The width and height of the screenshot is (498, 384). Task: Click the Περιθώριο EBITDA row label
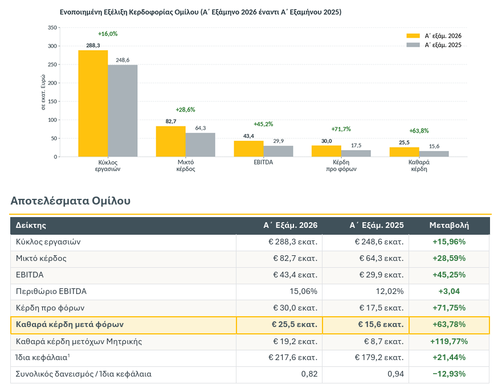[x=51, y=291]
